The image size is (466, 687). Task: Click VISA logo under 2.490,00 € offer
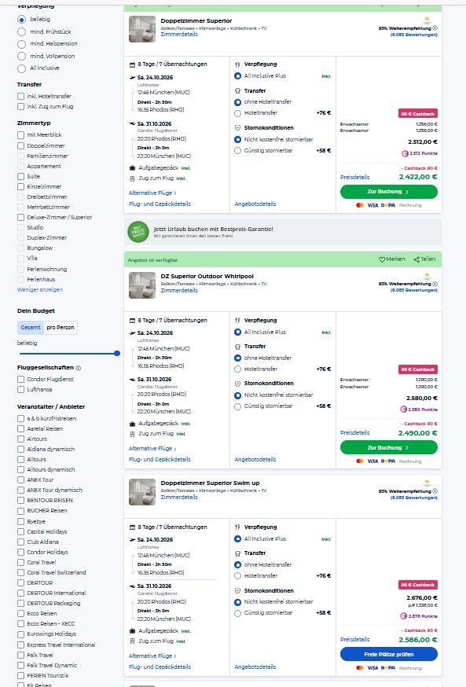click(x=372, y=461)
